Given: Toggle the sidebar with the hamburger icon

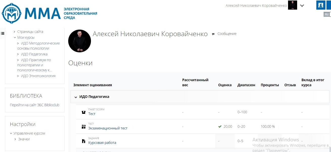Looking at the screenshot, I should 3,33.
